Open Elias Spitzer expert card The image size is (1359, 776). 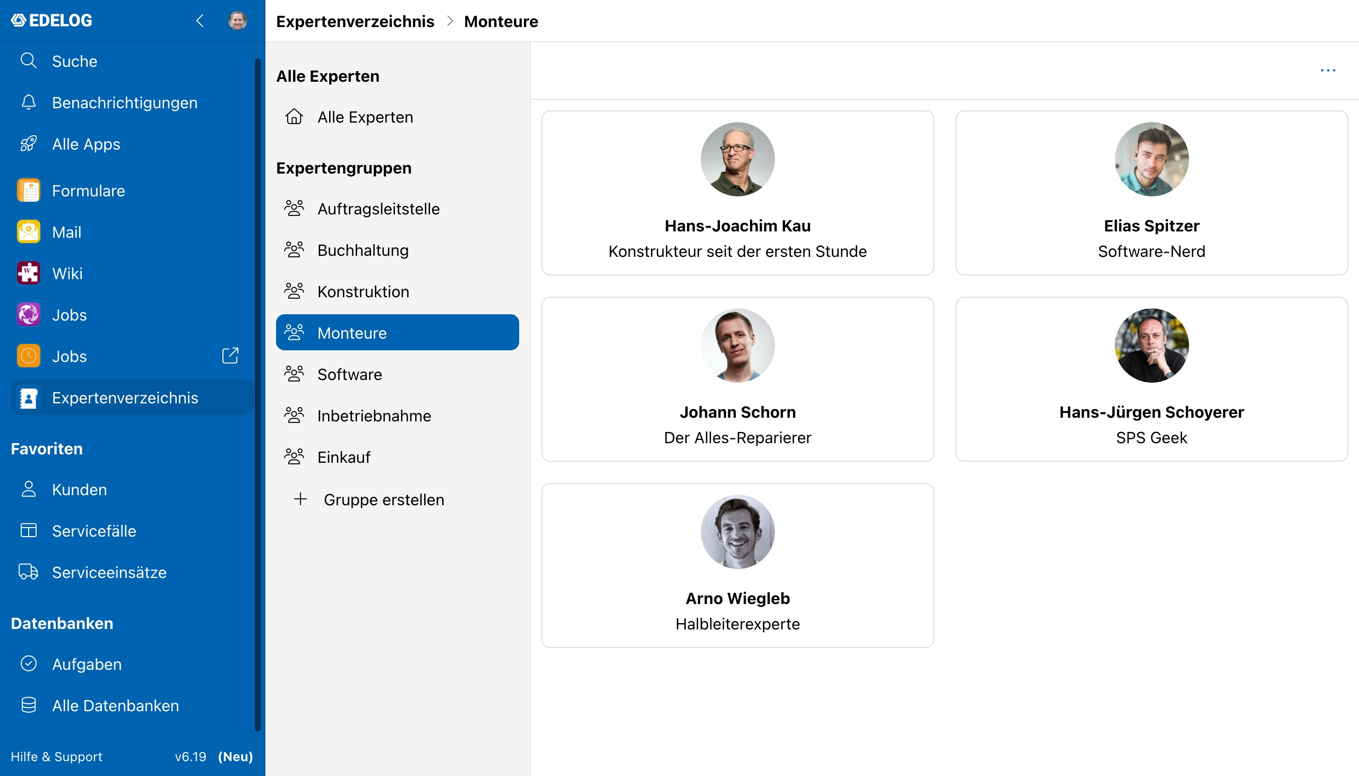(1151, 193)
